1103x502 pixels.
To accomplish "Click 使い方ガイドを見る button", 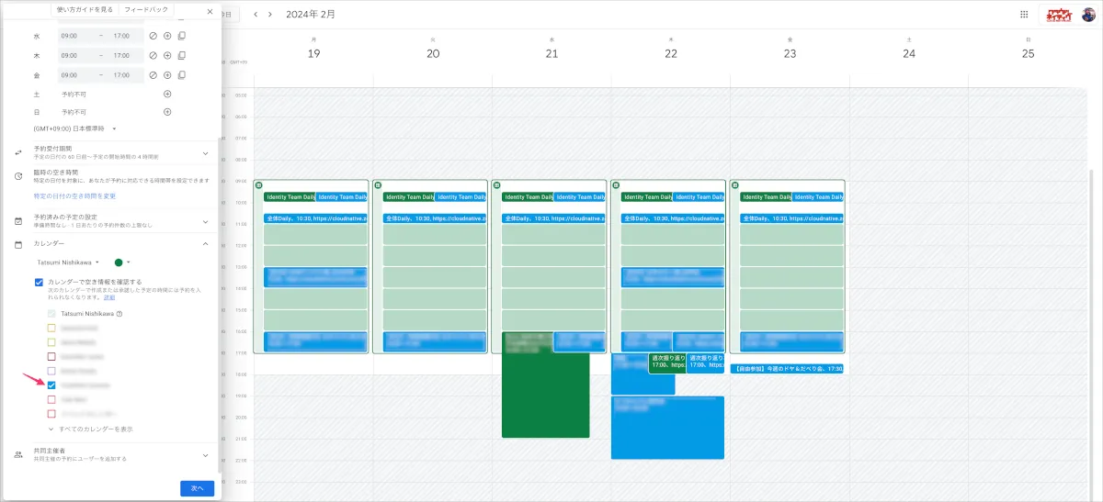I will 85,9.
